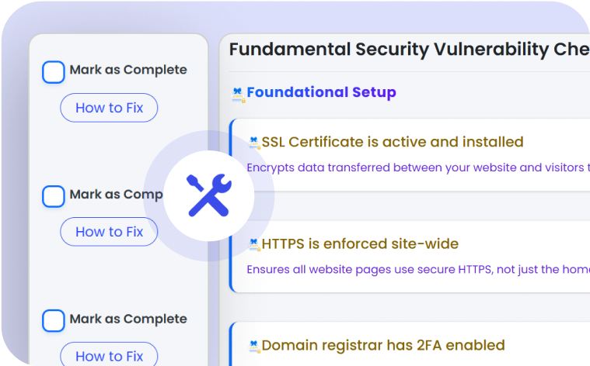
Task: Enable the bottom Mark as Complete checkbox
Action: (x=54, y=320)
